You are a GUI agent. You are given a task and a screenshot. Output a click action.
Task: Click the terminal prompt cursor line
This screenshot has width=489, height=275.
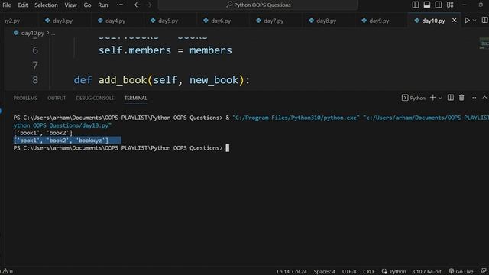coord(121,148)
